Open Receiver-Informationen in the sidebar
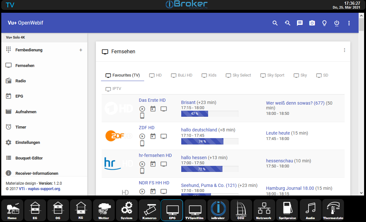 click(37, 173)
